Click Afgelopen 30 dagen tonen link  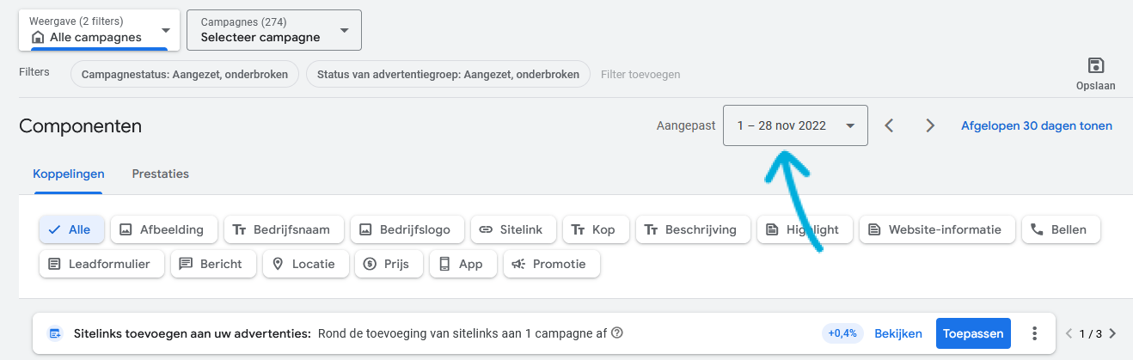(x=1037, y=125)
